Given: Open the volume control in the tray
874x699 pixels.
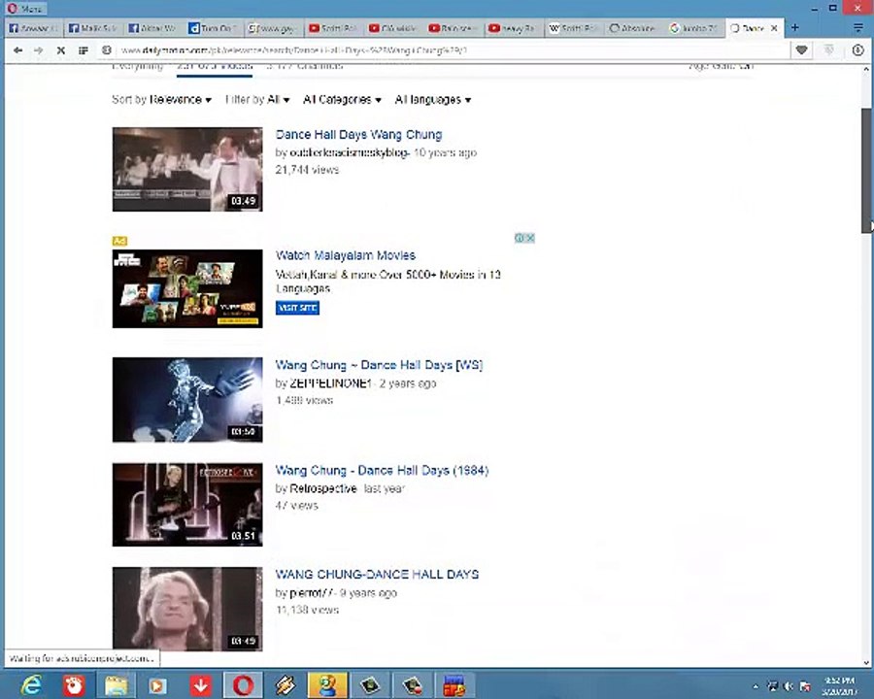Looking at the screenshot, I should coord(789,686).
